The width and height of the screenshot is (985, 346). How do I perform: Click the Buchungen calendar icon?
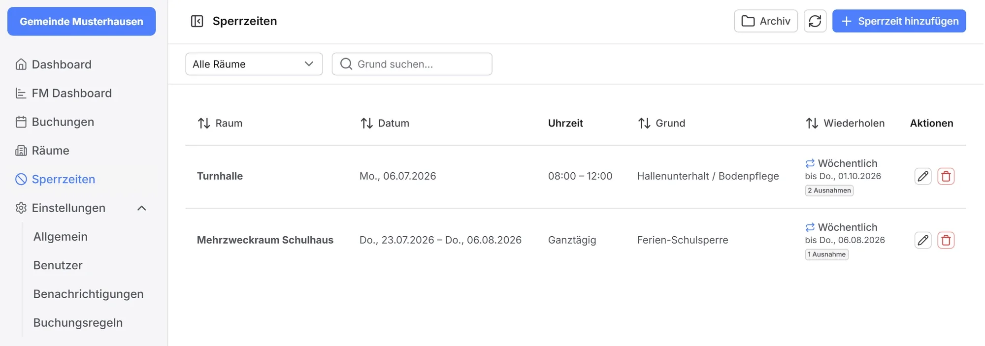[x=21, y=122]
